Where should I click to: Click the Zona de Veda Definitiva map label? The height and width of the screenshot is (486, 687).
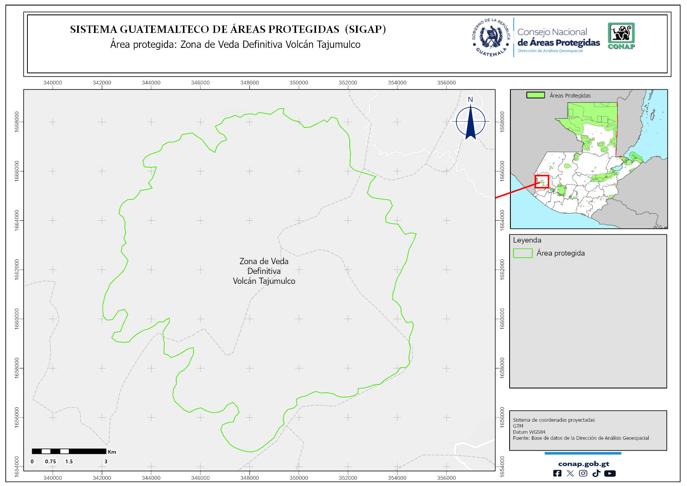[x=264, y=271]
